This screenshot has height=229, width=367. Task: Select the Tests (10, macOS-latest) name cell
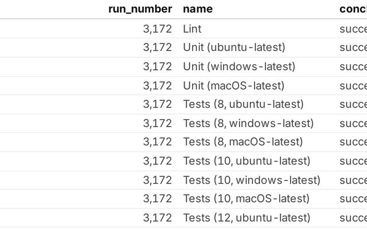(246, 199)
